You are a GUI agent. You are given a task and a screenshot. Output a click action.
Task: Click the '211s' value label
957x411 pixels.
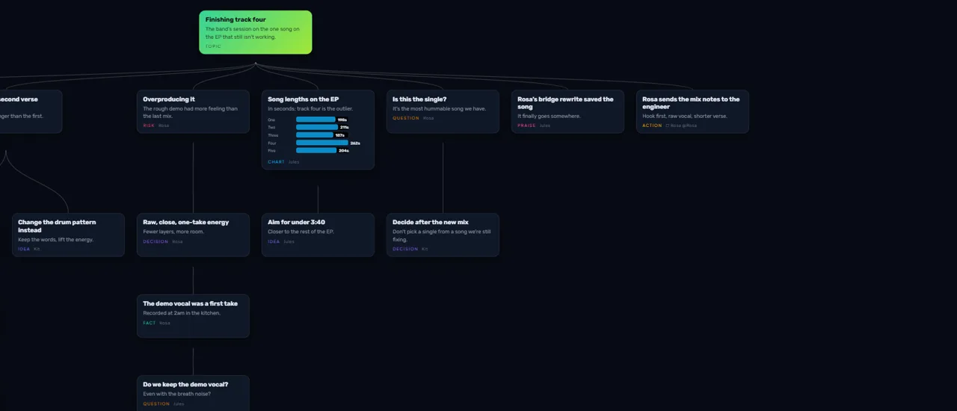[344, 127]
